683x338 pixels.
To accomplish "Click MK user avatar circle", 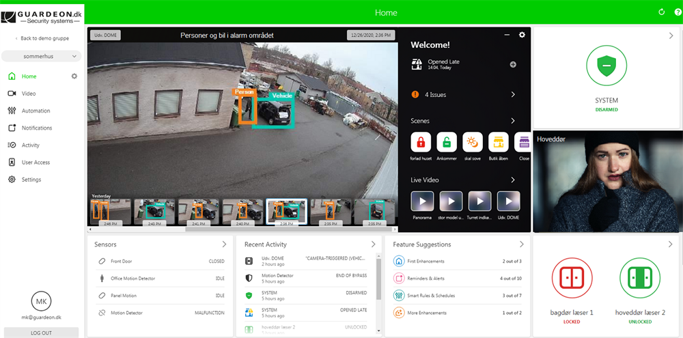I will click(x=42, y=302).
